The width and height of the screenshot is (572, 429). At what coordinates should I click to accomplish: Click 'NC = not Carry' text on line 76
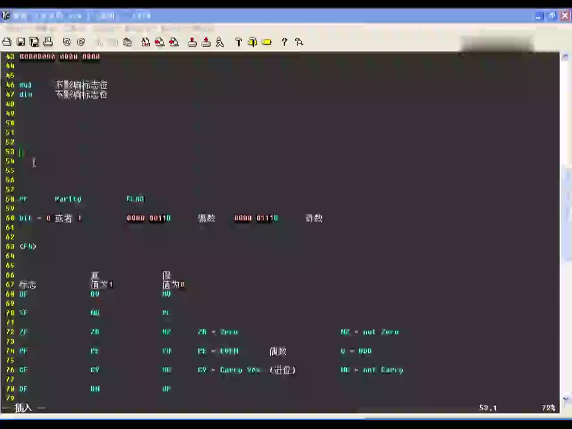[372, 370]
